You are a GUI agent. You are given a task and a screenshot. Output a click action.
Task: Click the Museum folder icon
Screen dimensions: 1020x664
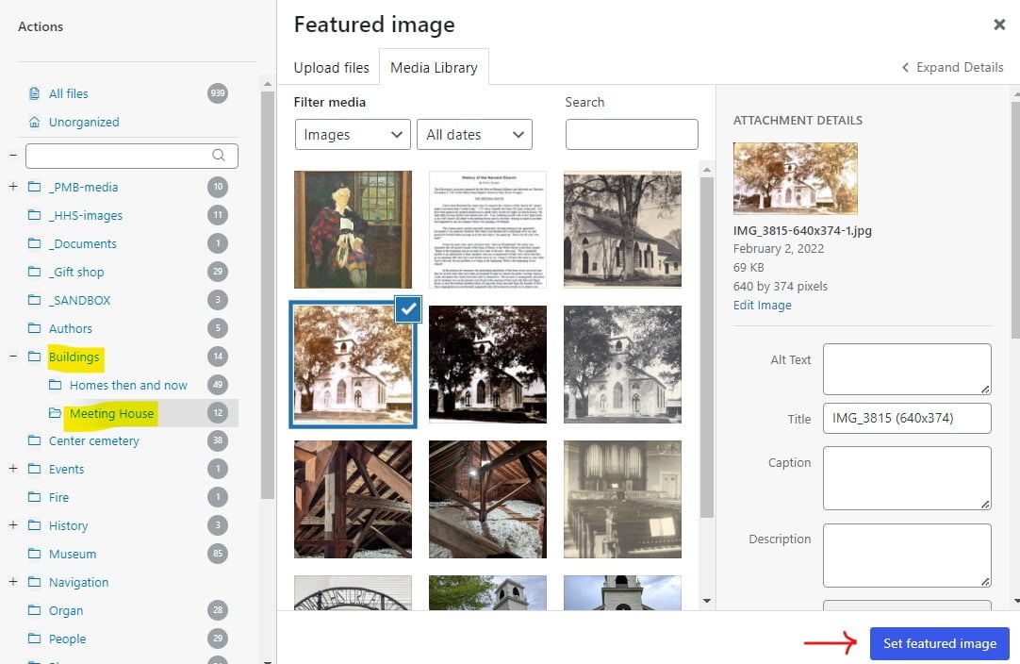pyautogui.click(x=35, y=554)
